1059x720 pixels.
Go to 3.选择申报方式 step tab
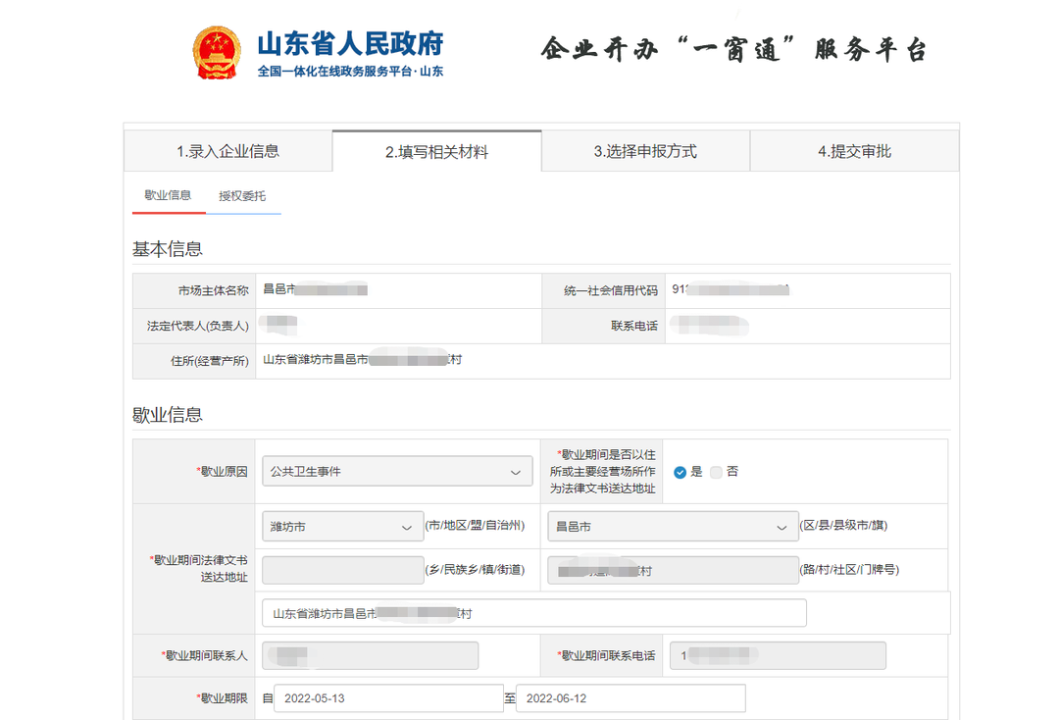[x=645, y=151]
